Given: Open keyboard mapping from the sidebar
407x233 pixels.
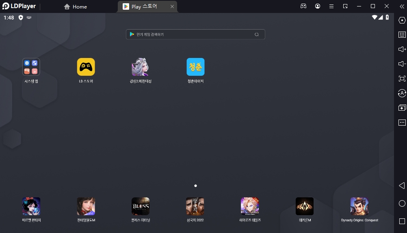Looking at the screenshot, I should 402,35.
